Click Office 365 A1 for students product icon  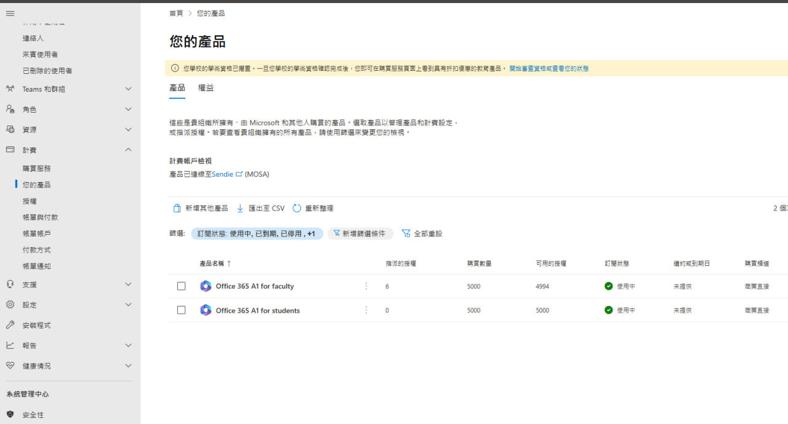(x=206, y=310)
